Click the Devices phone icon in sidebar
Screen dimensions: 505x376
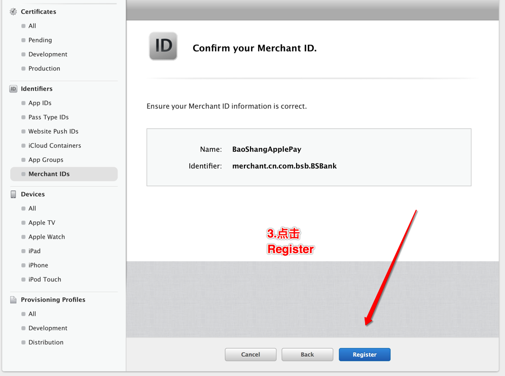tap(13, 194)
